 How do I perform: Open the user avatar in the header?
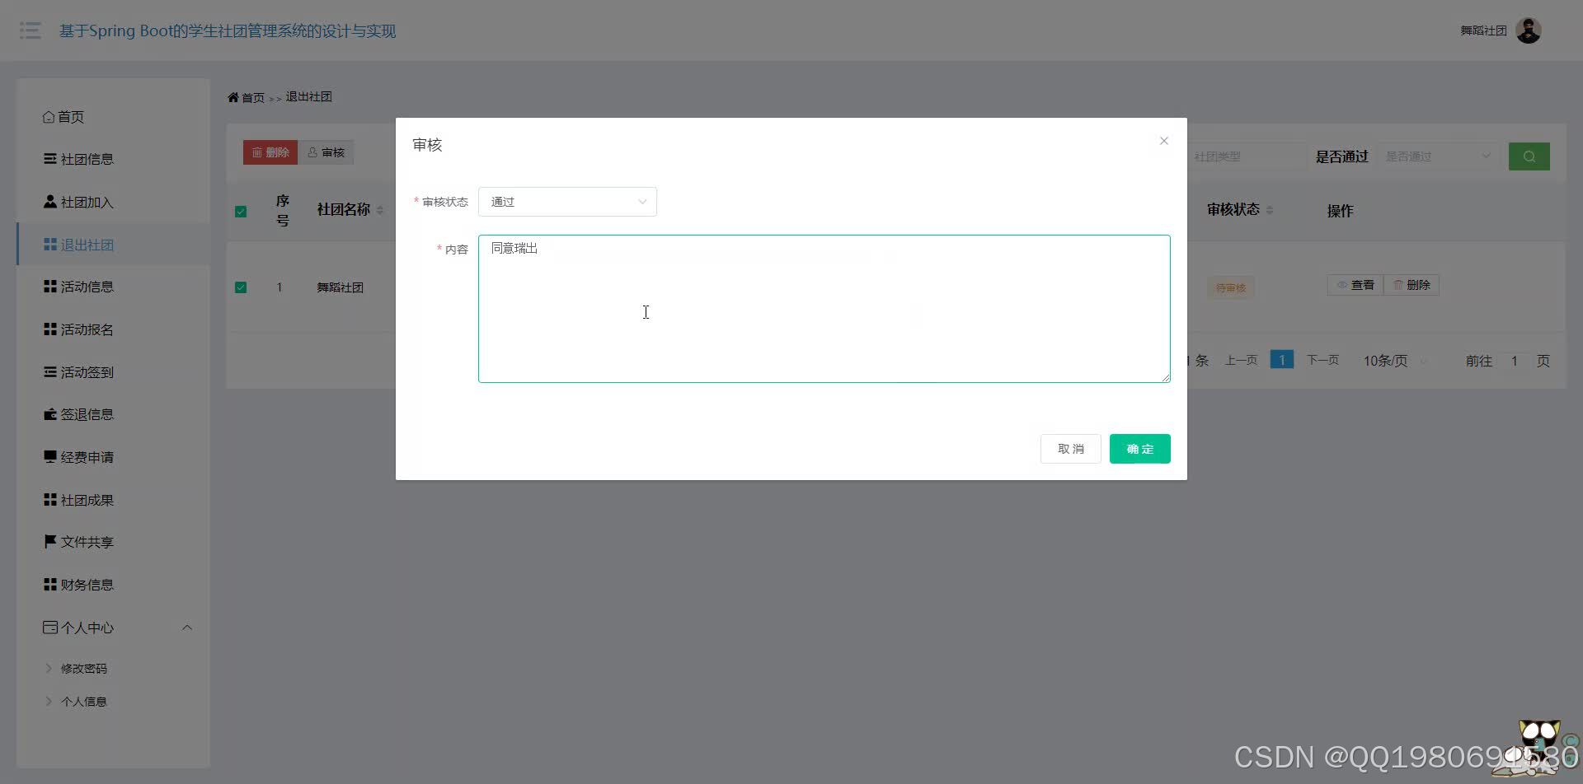1529,30
